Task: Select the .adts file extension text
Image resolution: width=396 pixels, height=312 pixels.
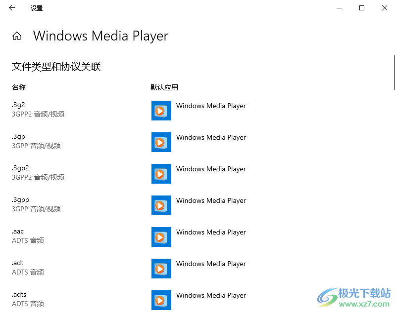Action: (19, 295)
